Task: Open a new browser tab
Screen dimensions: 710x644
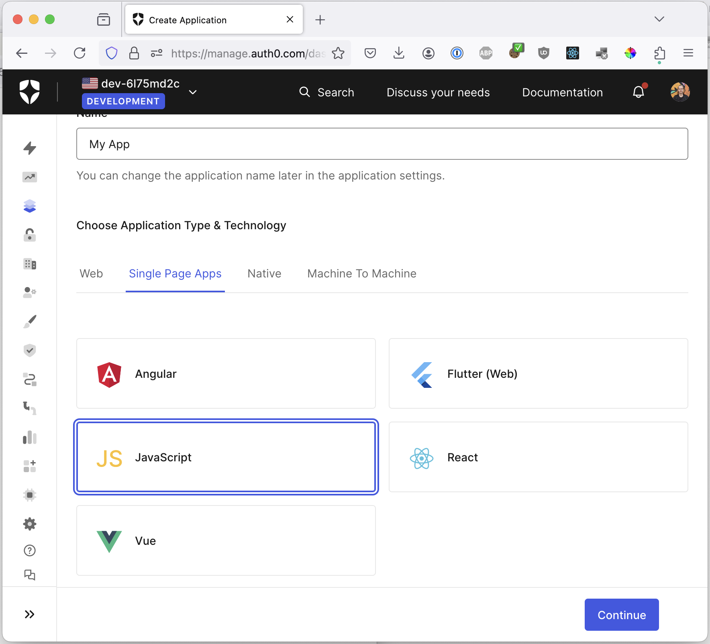Action: 320,20
